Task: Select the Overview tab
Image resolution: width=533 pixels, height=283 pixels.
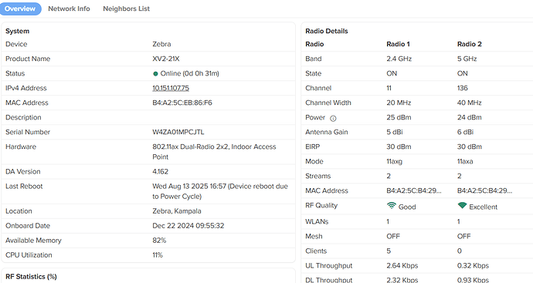Action: pos(20,8)
